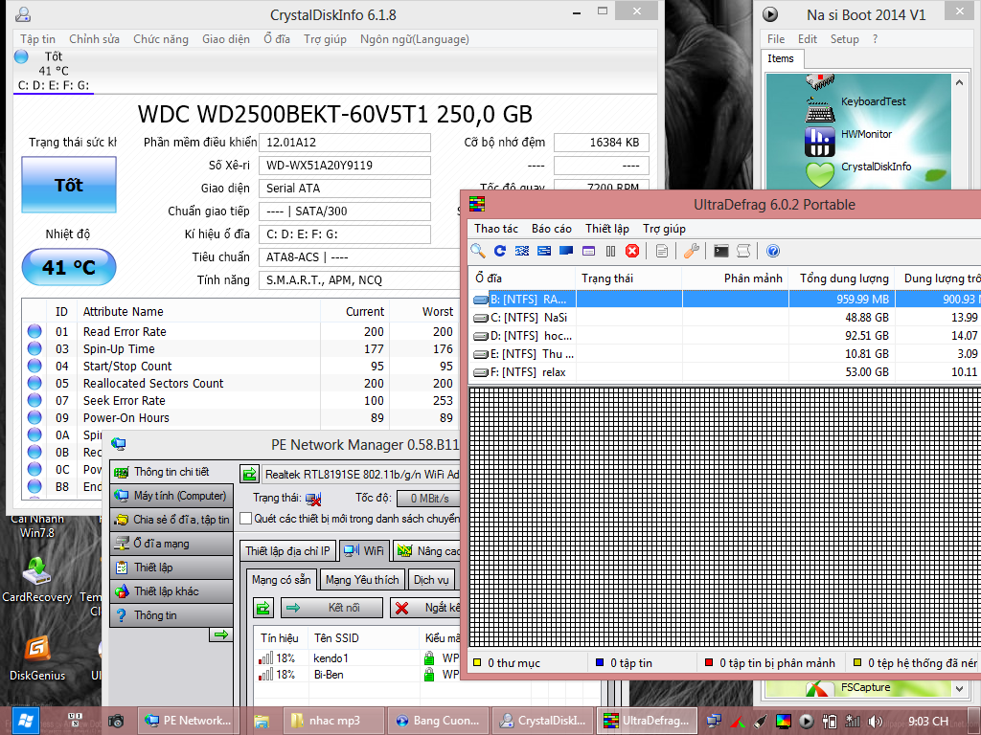Select the Items tab in Na si Boot

point(781,58)
